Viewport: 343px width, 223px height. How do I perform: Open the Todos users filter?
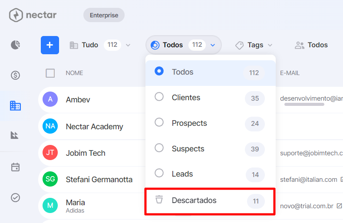(x=311, y=45)
